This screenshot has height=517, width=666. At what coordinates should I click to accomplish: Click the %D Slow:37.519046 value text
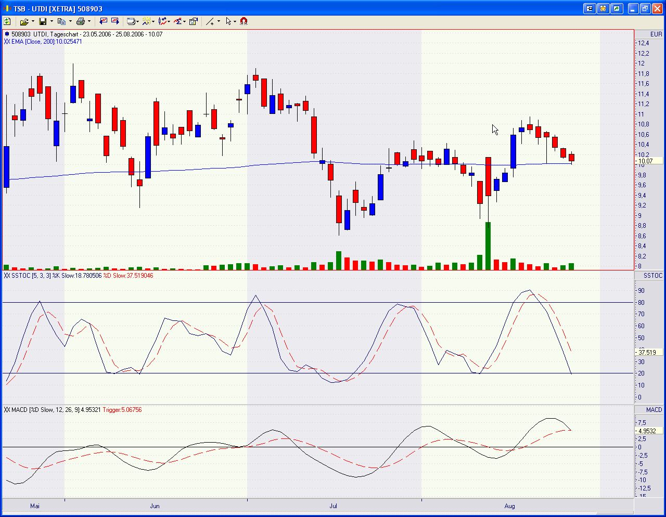[x=129, y=276]
